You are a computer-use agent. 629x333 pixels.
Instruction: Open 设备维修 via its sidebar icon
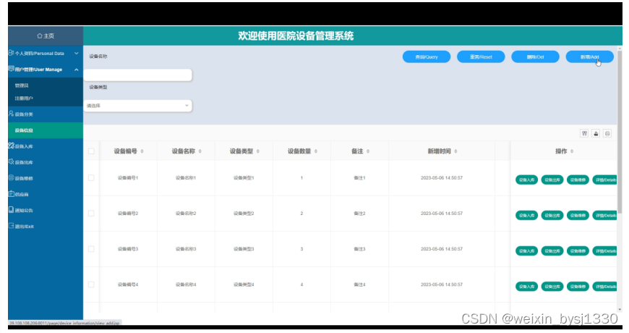12,178
